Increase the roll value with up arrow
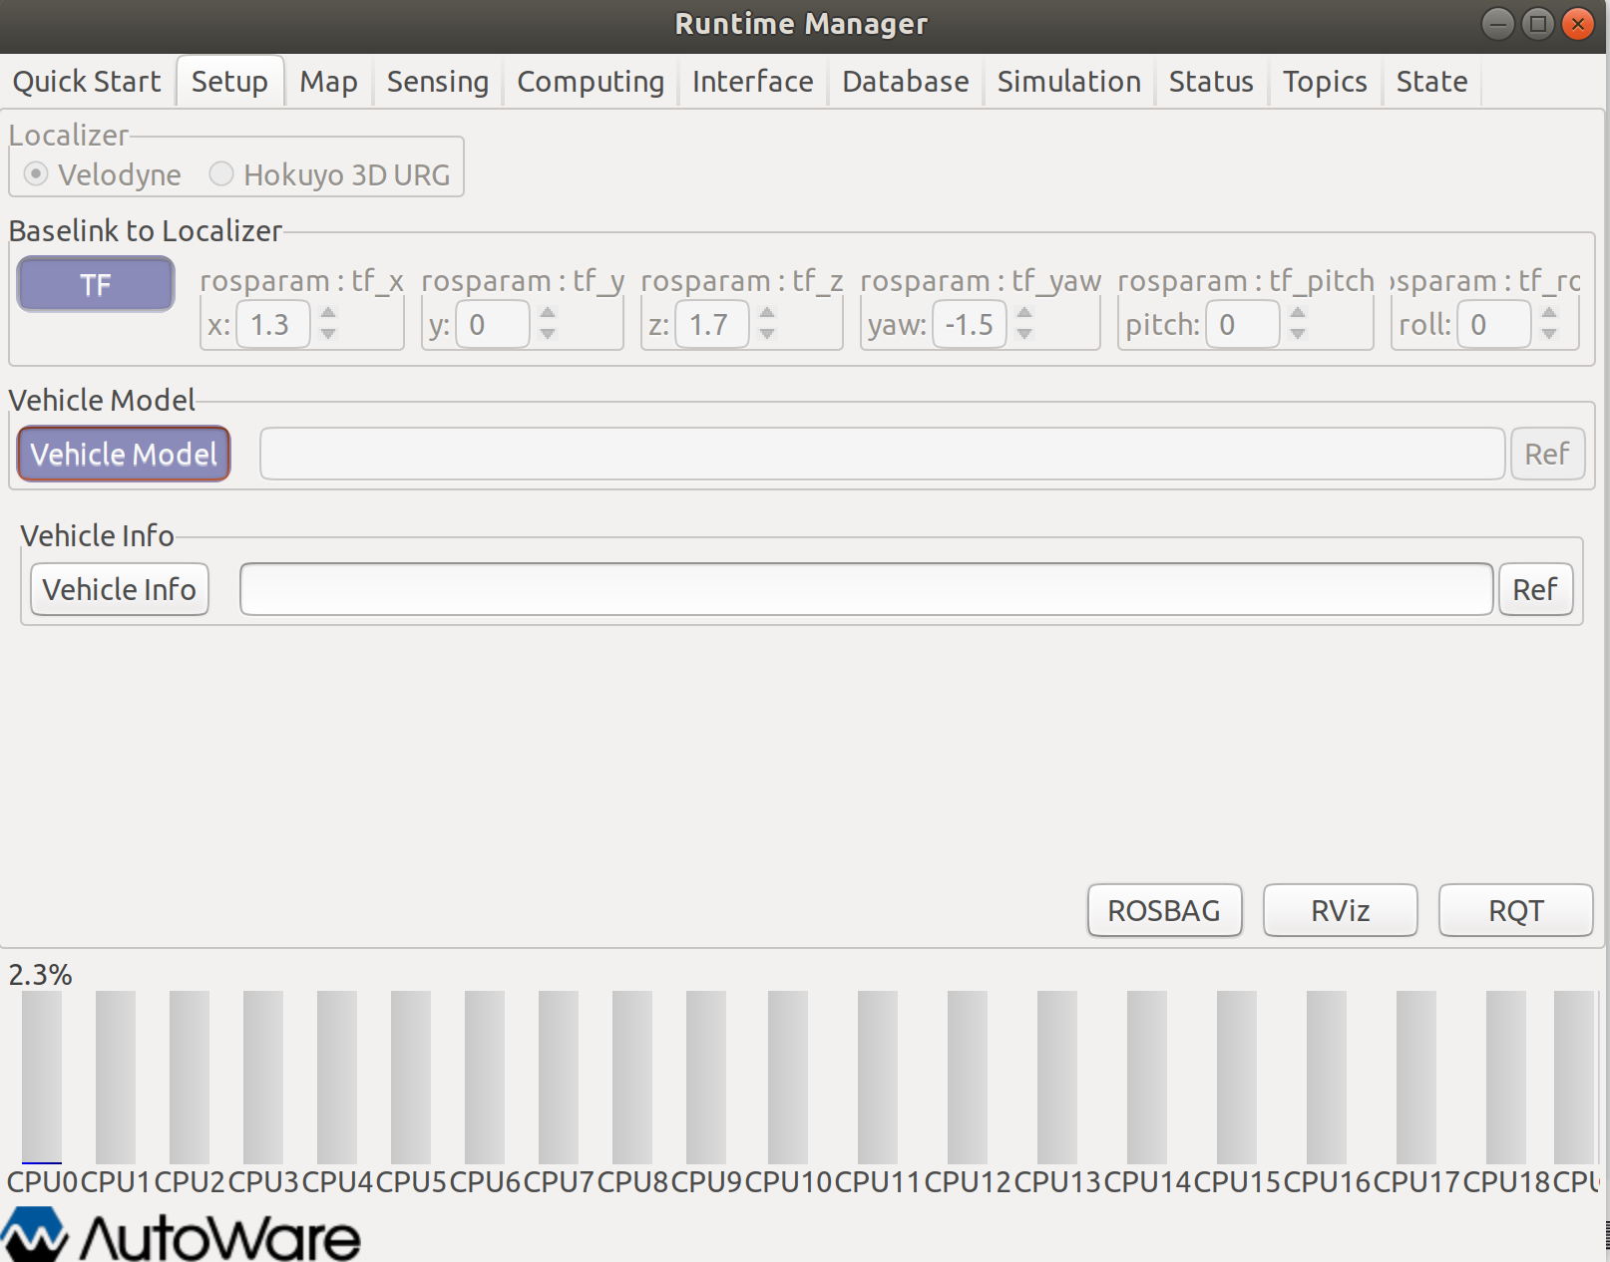Viewport: 1610px width, 1262px height. 1549,314
